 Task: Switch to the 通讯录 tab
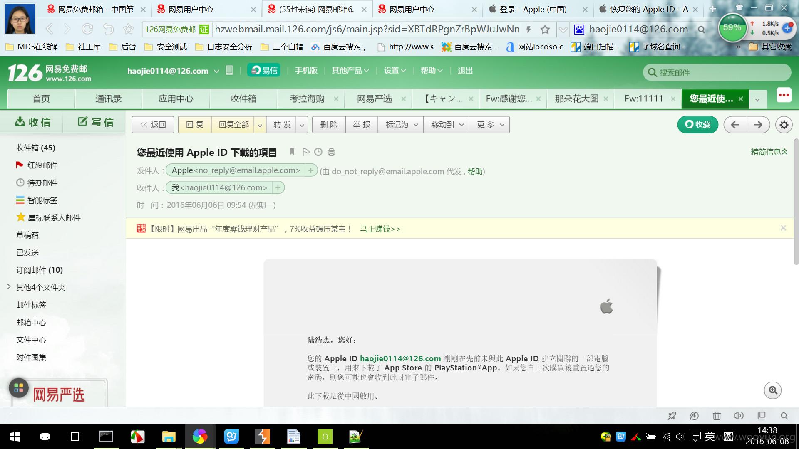pyautogui.click(x=109, y=99)
